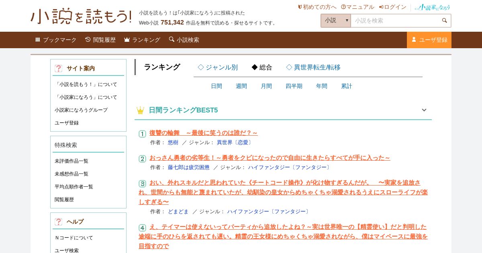
Task: Collapse the 日間ランキングBEST5 section chevron
Action: click(x=424, y=110)
